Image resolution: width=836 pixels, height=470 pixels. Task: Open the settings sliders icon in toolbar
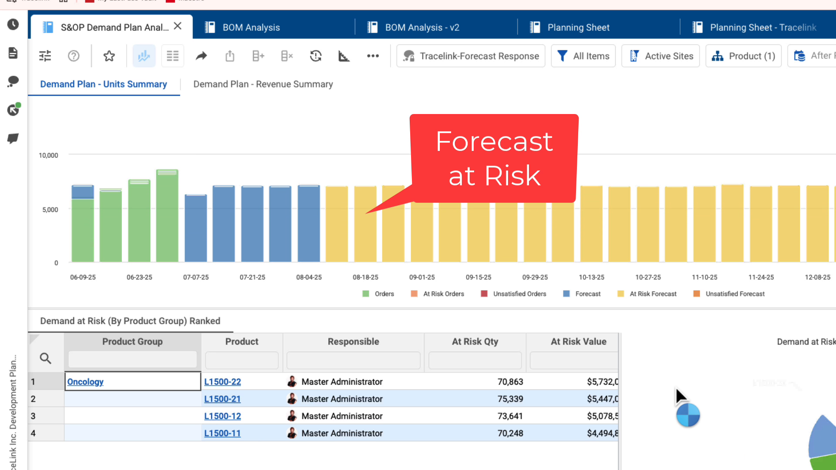pos(45,56)
